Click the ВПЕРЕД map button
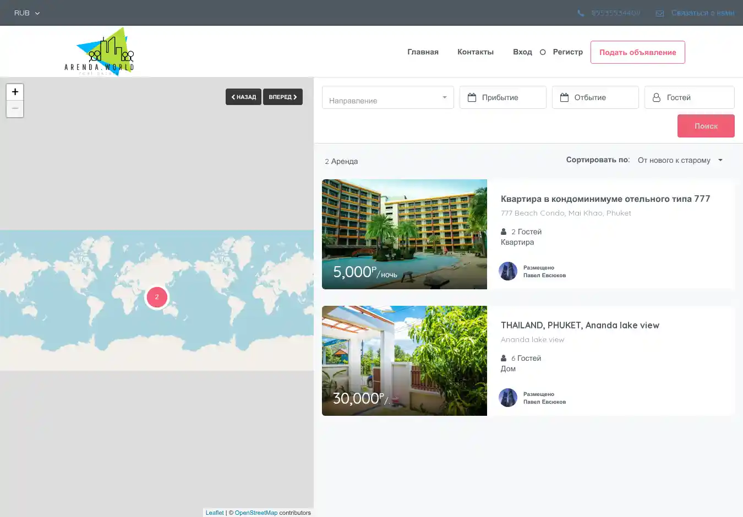 [283, 97]
